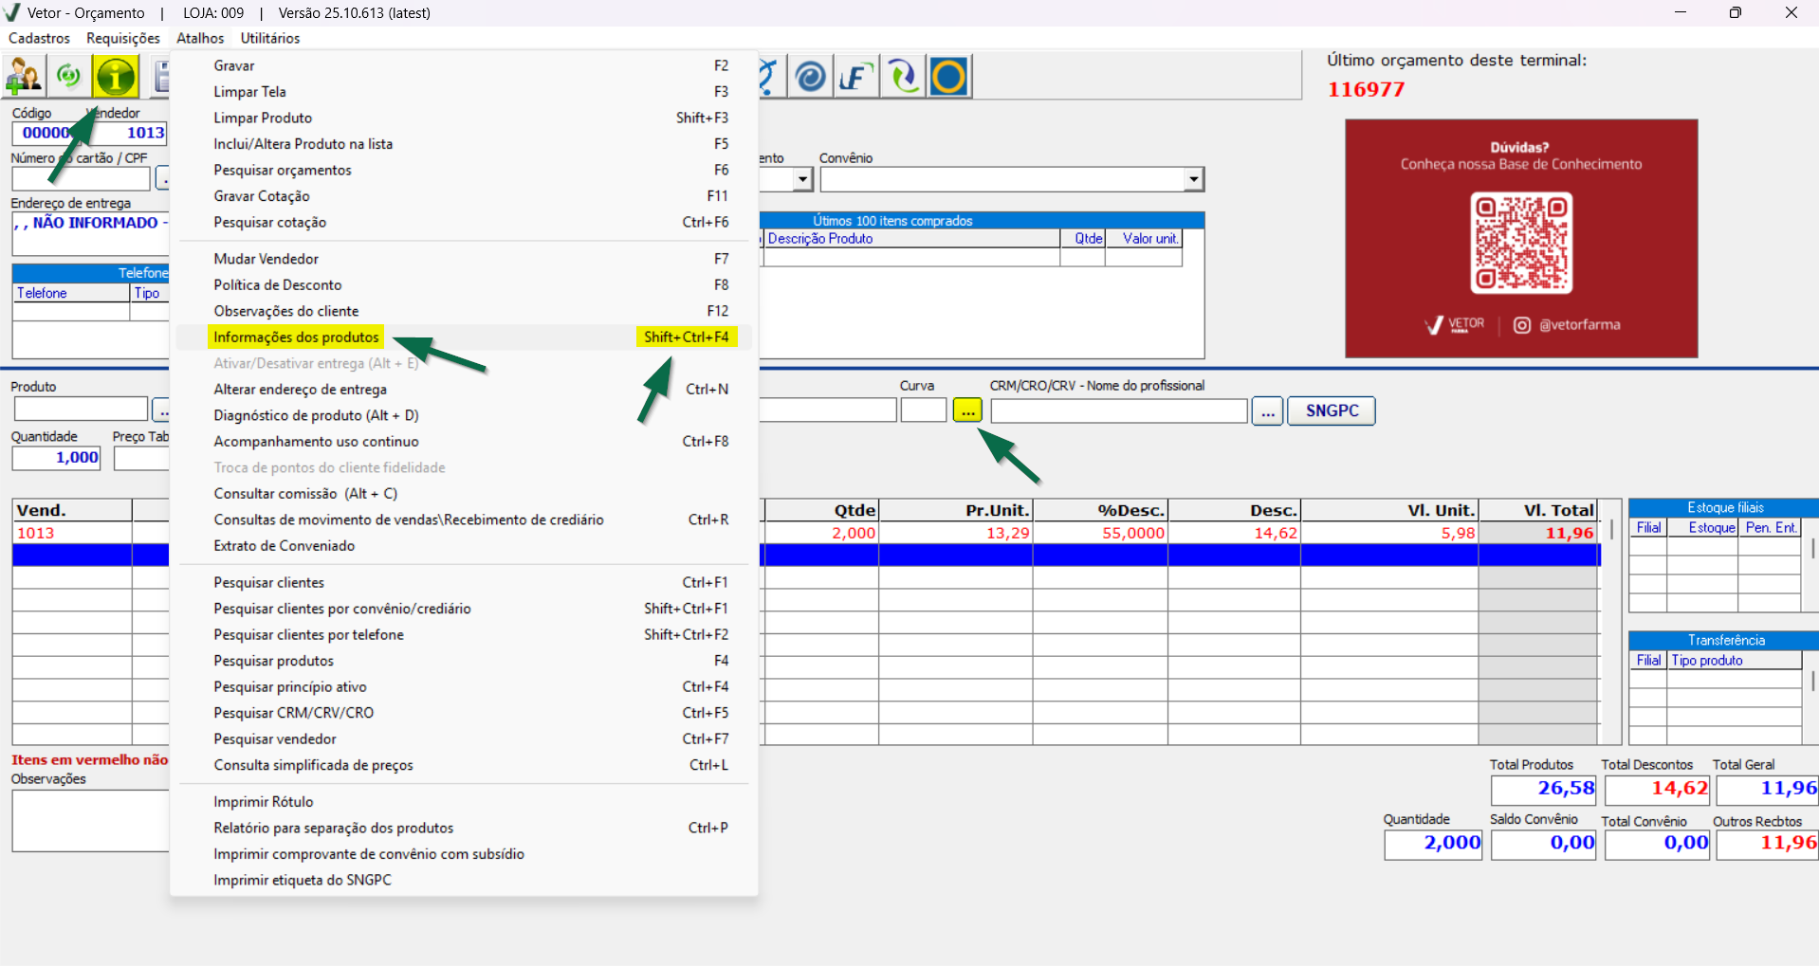This screenshot has width=1819, height=966.
Task: Click the yellow product information icon
Action: coord(116,77)
